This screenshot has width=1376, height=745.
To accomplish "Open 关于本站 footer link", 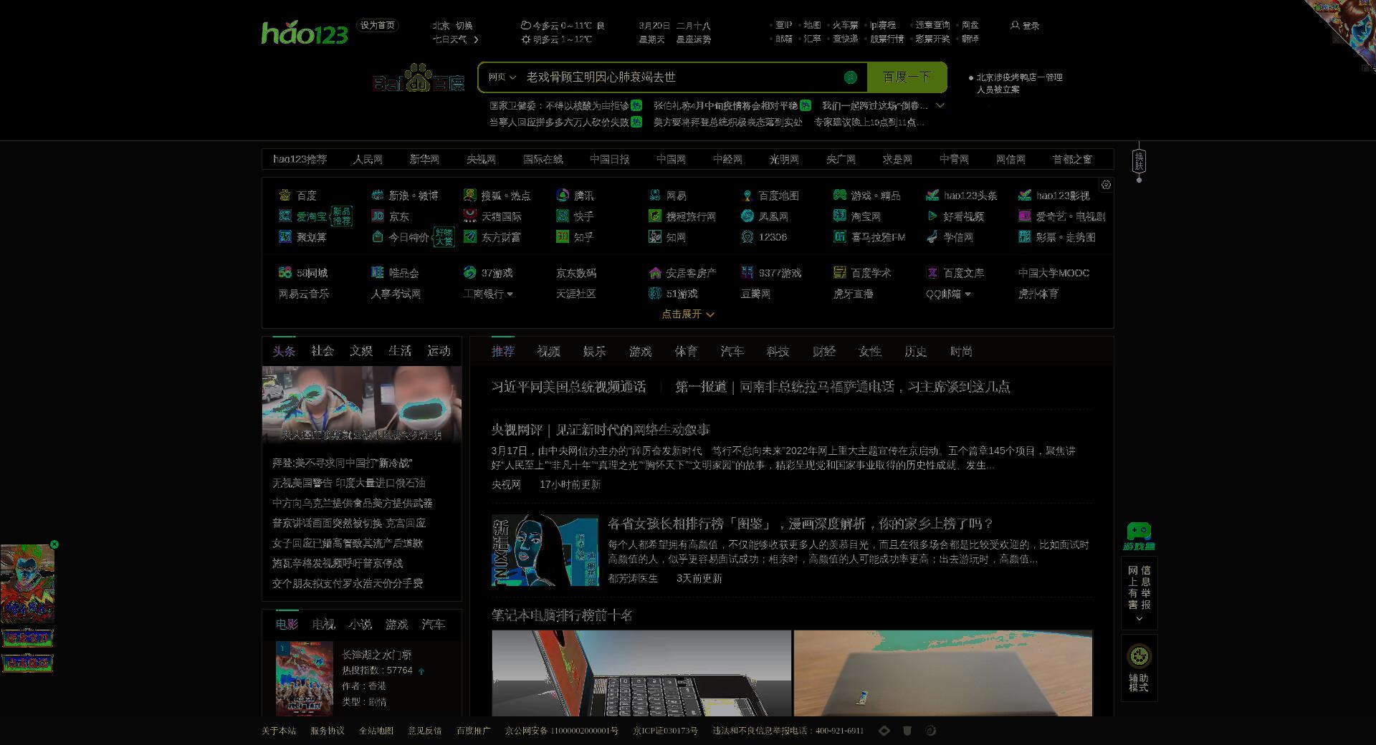I will click(279, 731).
